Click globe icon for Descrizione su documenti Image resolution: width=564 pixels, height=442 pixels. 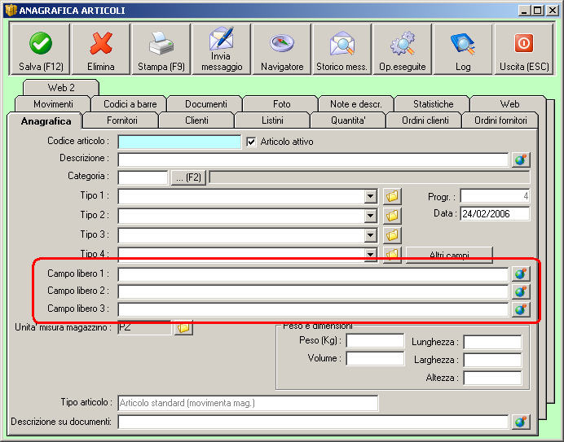(521, 422)
